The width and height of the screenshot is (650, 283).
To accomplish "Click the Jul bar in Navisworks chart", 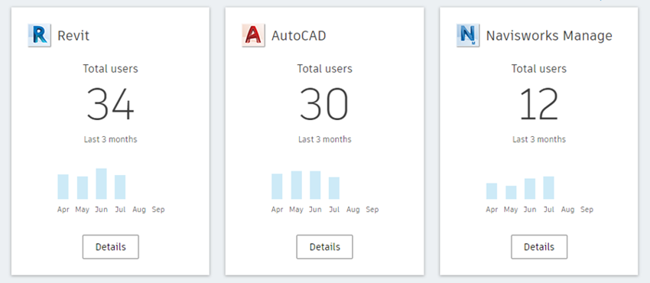I will pos(549,187).
